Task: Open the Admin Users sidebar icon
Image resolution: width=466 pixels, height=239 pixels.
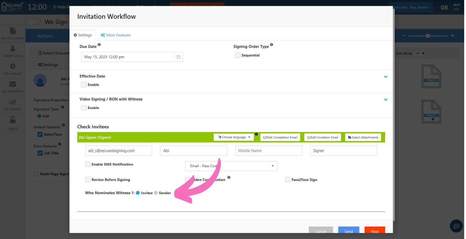Action: point(13,49)
